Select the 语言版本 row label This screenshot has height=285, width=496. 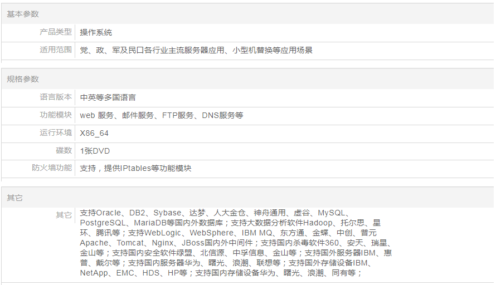click(x=56, y=97)
